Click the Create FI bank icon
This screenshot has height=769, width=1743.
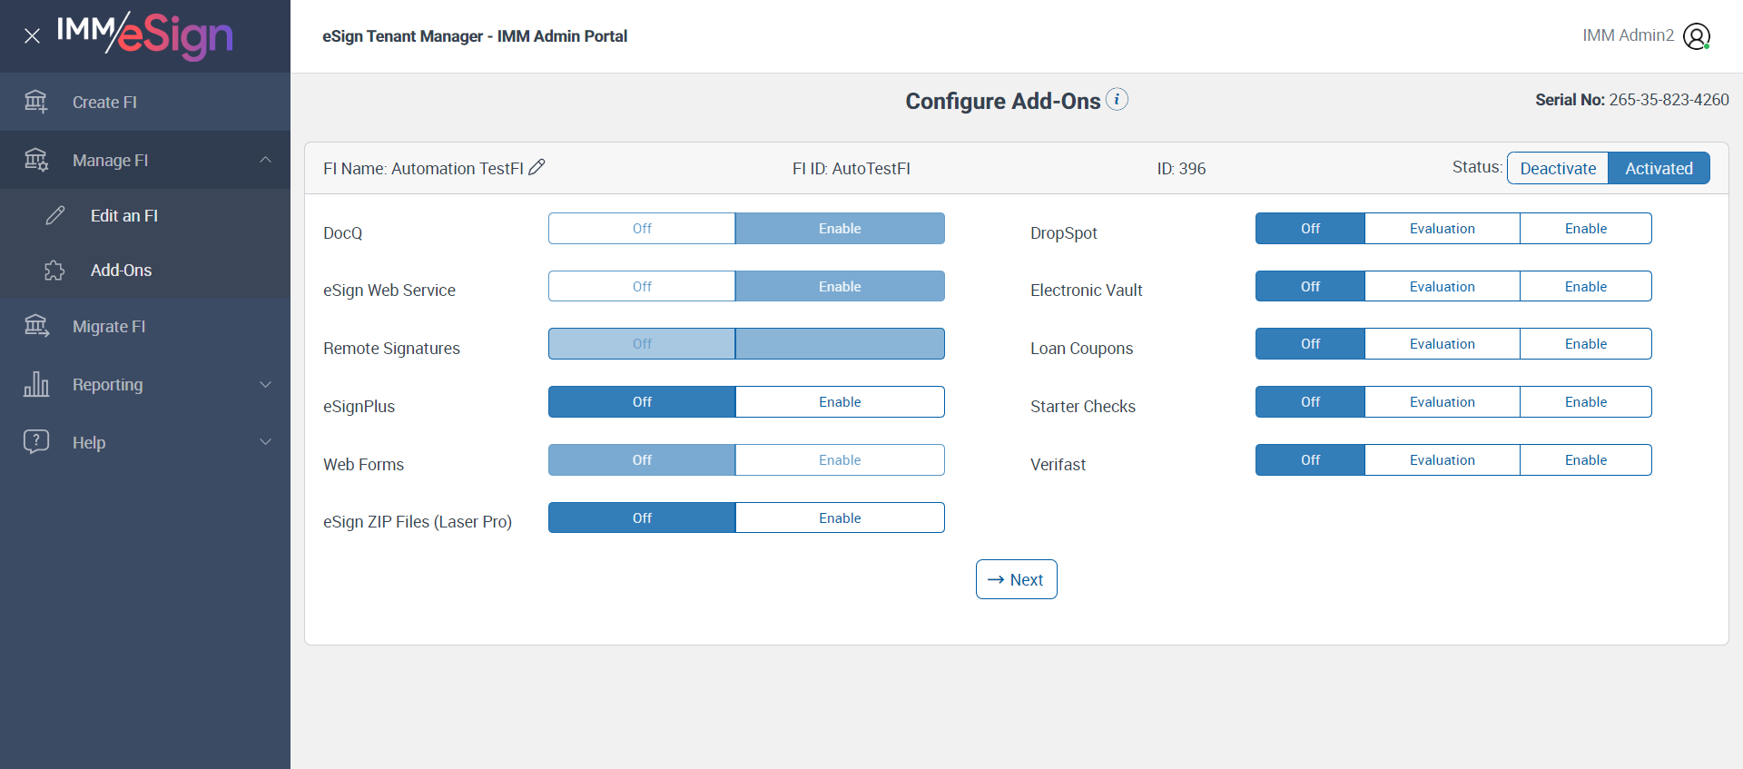pos(36,102)
